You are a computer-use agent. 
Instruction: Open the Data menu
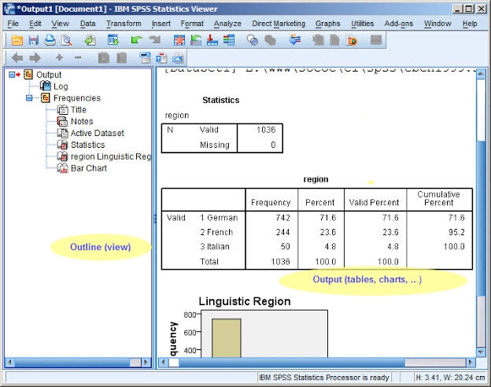pyautogui.click(x=87, y=24)
